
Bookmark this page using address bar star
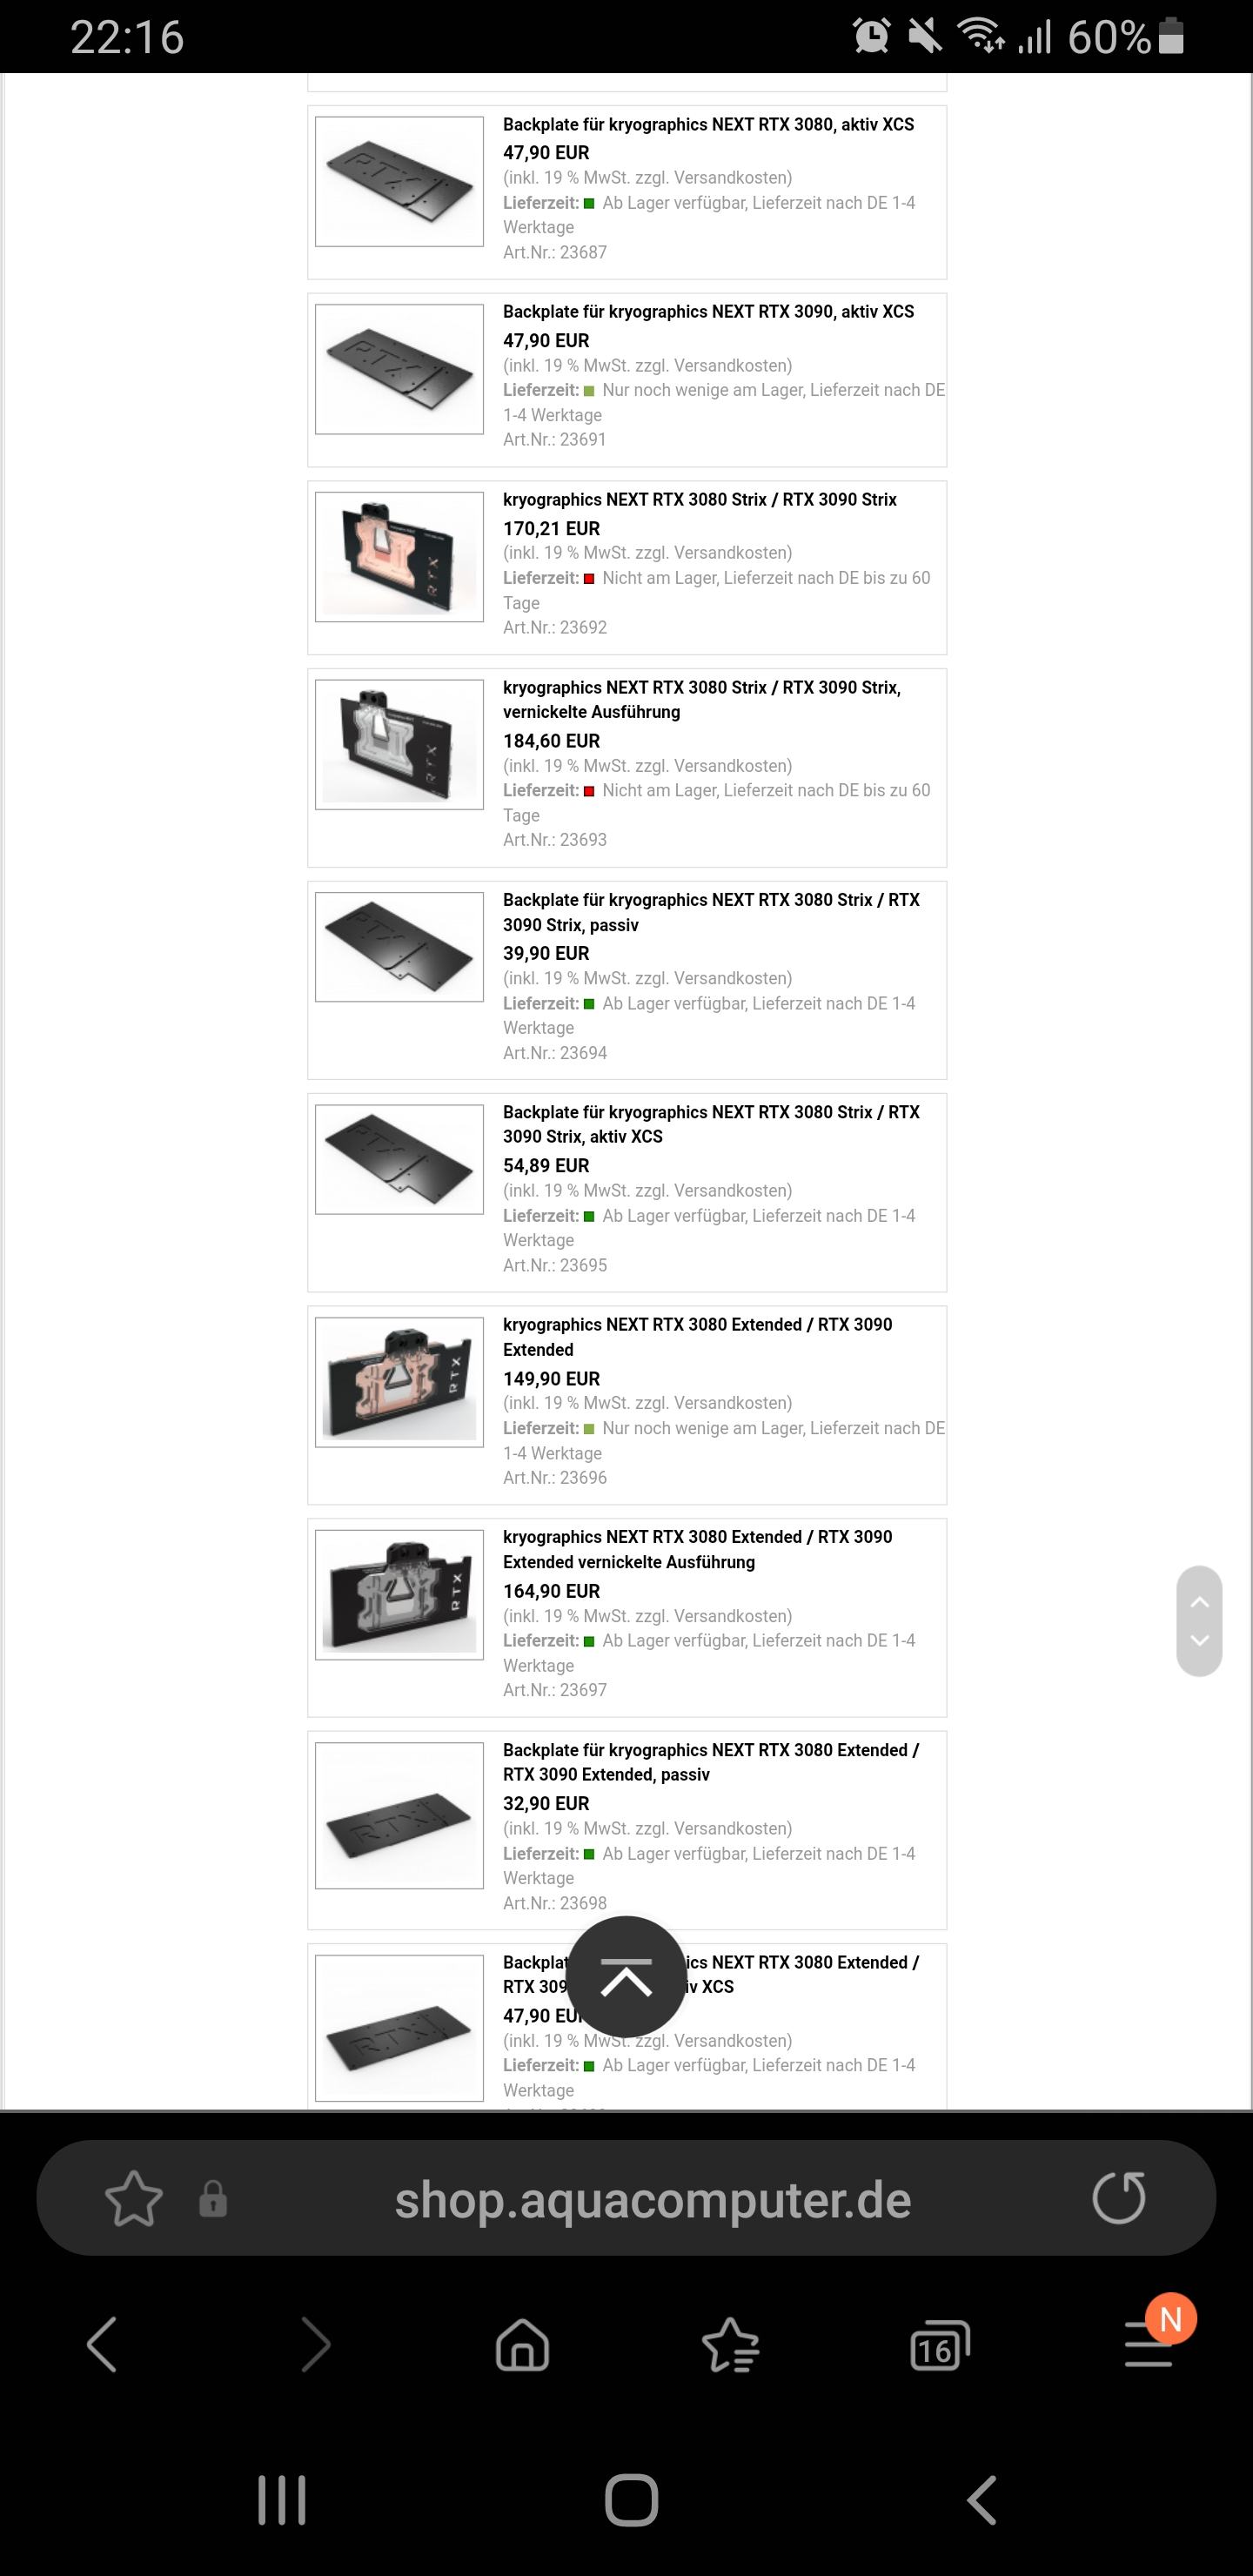point(134,2199)
